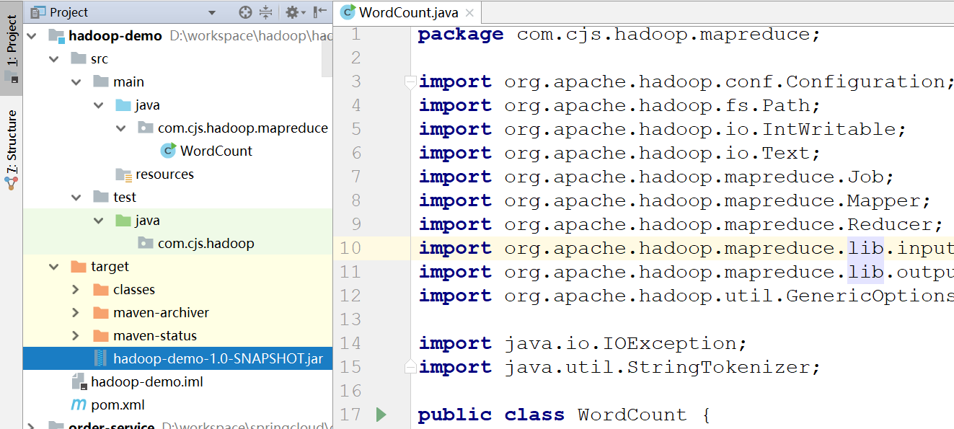Open pom.xml Maven file
954x429 pixels.
(118, 404)
